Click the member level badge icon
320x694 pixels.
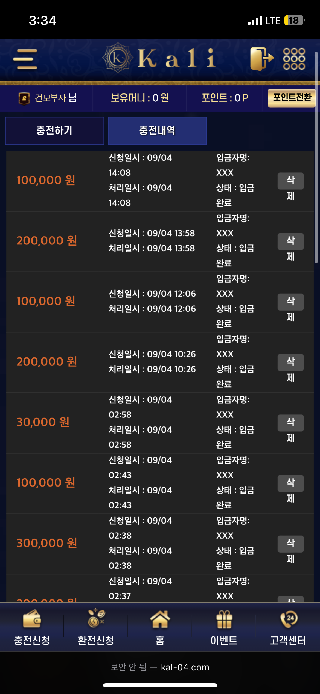(x=24, y=98)
